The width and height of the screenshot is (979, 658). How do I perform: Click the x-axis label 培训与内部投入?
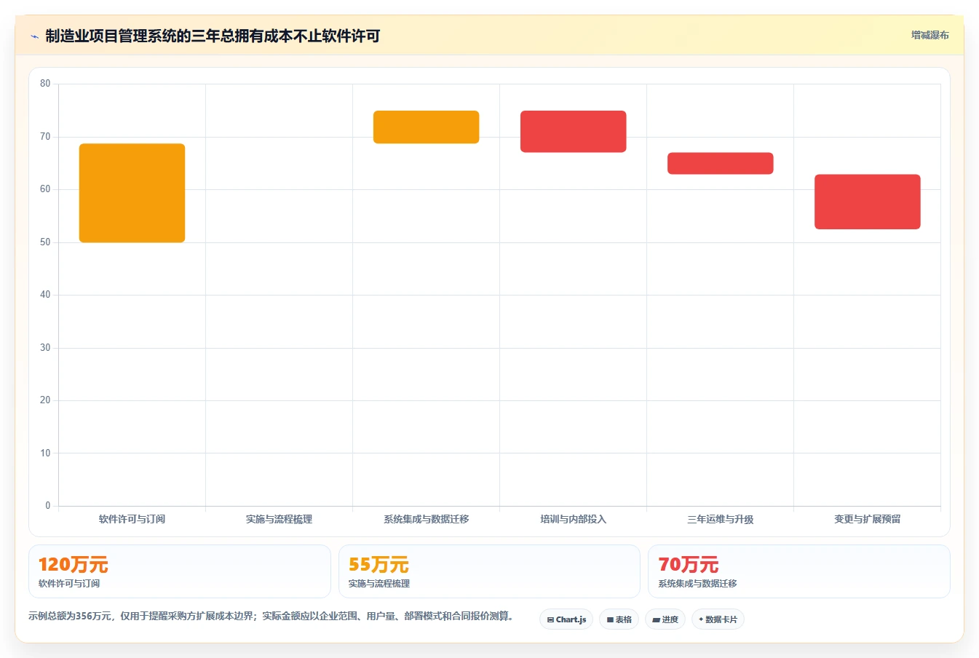574,519
